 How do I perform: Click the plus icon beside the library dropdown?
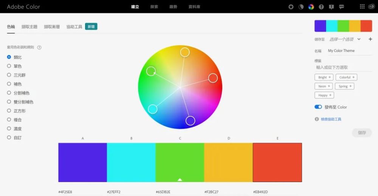[x=370, y=39]
